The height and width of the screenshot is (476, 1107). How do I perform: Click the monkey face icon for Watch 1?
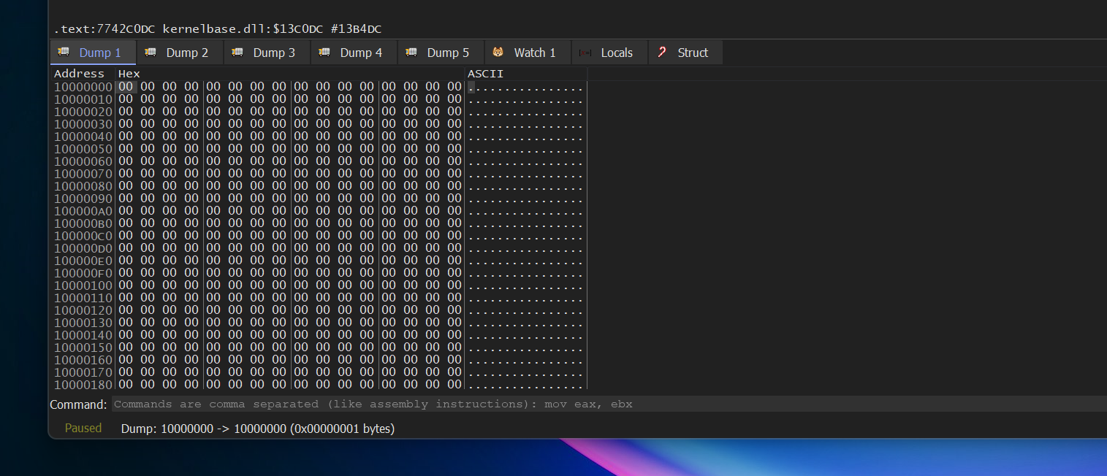pos(498,53)
